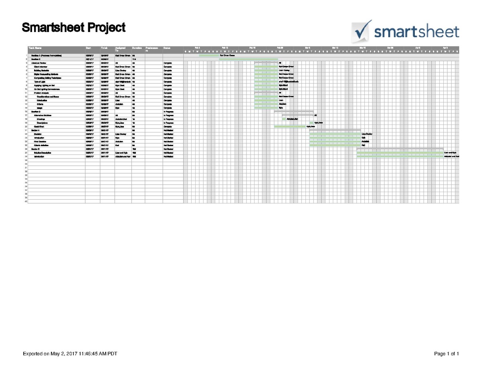The width and height of the screenshot is (481, 371).
Task: Select the Duration column header
Action: click(x=138, y=50)
